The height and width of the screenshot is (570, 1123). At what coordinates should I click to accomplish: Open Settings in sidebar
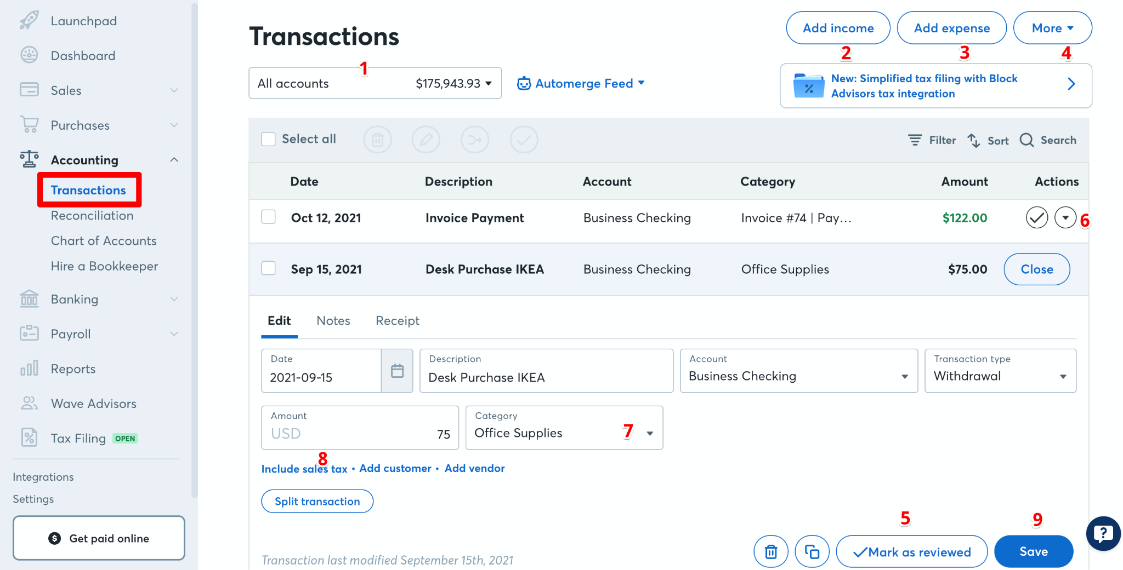[x=33, y=499]
